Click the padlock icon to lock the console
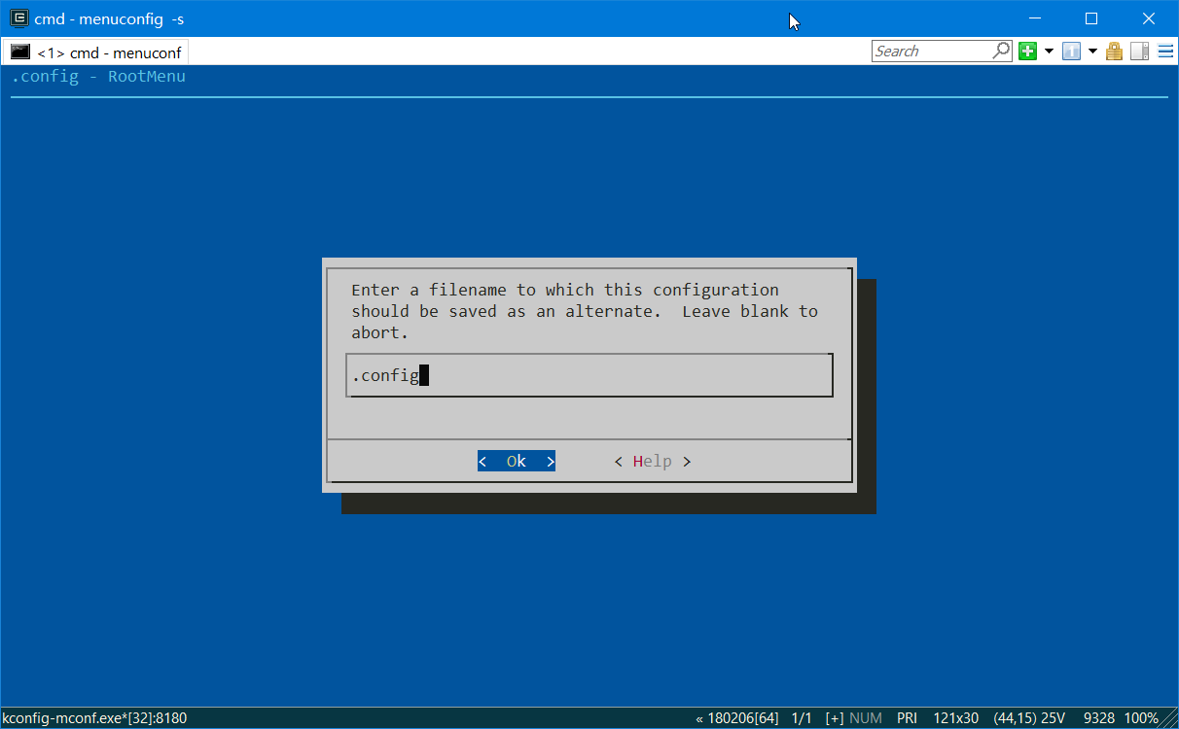 coord(1114,51)
